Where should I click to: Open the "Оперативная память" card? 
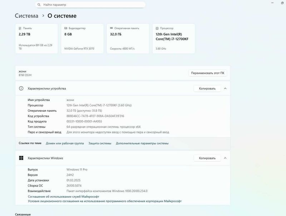128,38
